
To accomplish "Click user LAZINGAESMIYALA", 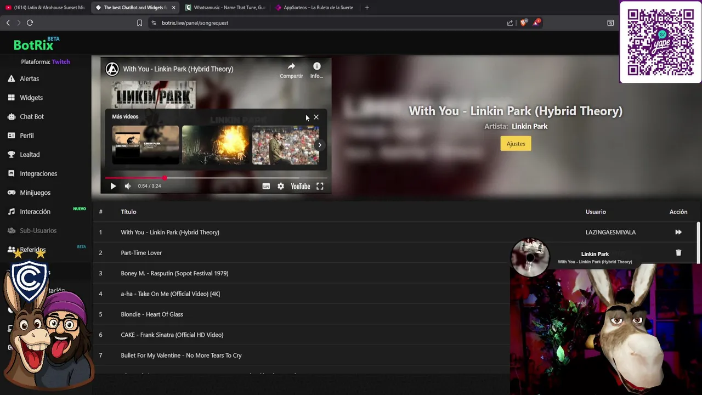I will pyautogui.click(x=610, y=232).
